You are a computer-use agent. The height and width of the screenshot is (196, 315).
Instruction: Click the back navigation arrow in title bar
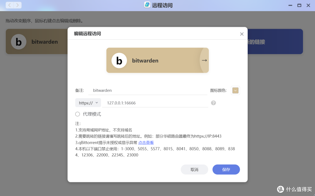10,5
